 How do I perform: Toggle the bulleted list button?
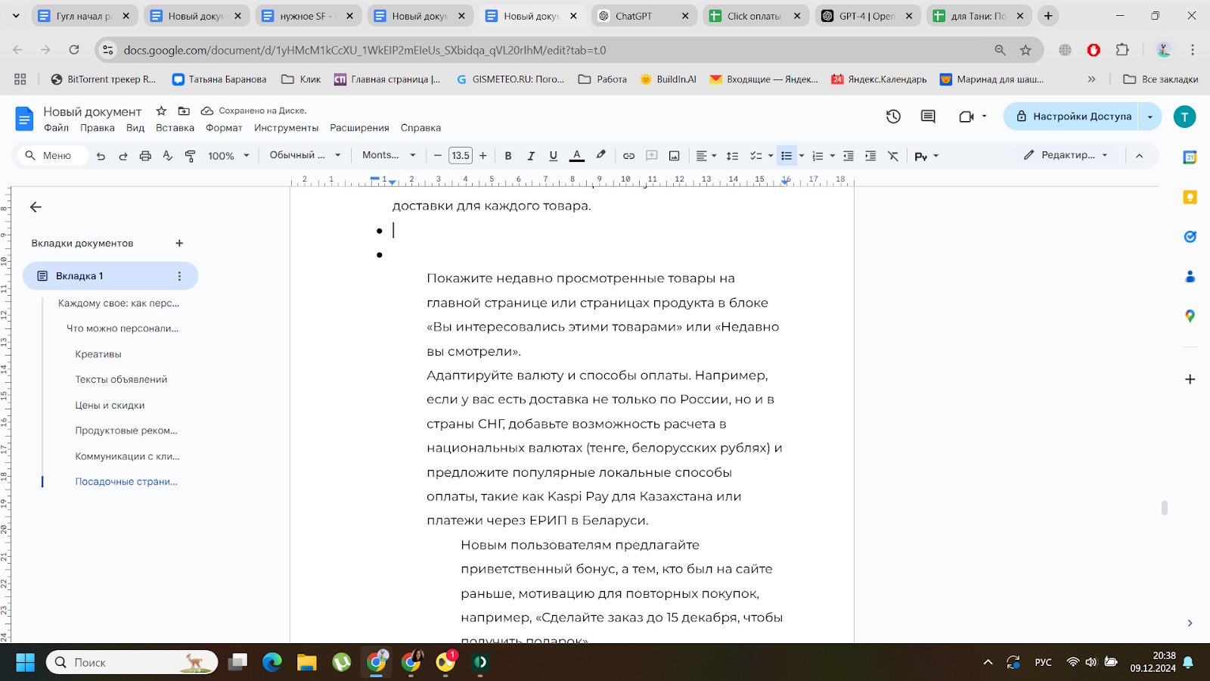pos(786,156)
